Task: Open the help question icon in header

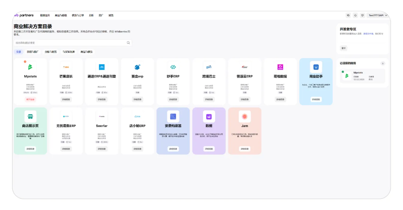Action: tap(363, 15)
